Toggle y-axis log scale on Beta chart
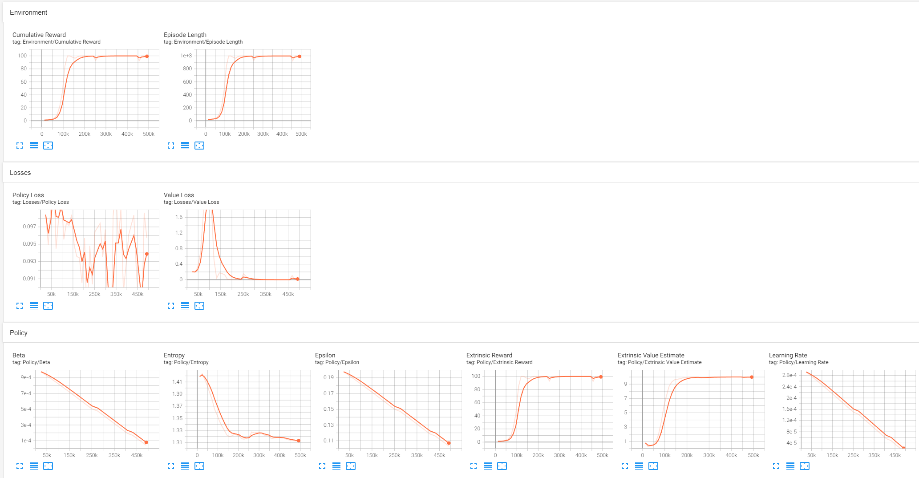This screenshot has width=919, height=478. tap(34, 466)
